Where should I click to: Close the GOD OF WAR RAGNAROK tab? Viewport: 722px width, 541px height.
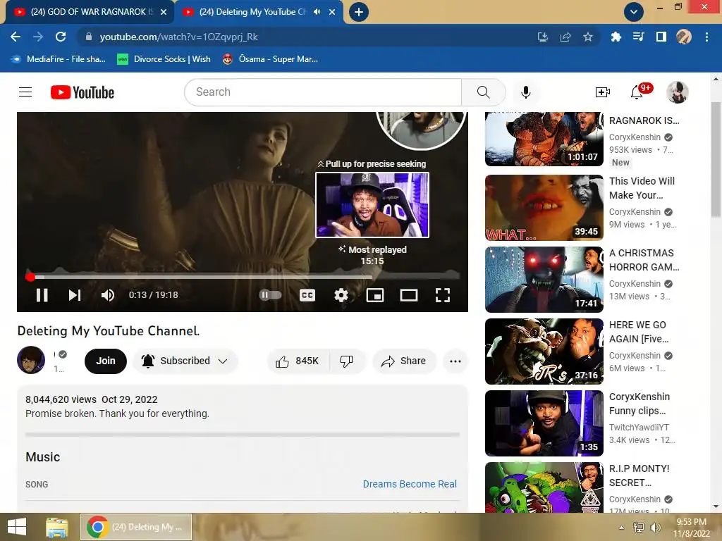pyautogui.click(x=164, y=13)
